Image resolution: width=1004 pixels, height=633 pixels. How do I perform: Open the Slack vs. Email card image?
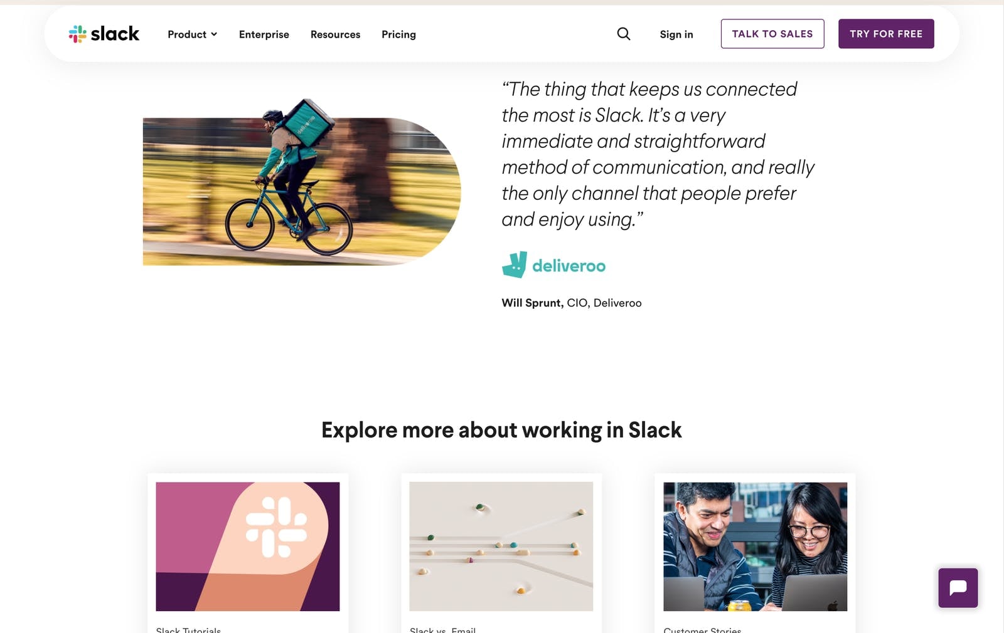(501, 546)
